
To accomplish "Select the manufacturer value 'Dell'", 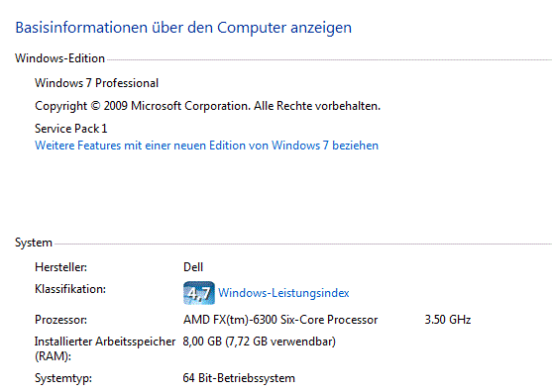I will pos(193,267).
